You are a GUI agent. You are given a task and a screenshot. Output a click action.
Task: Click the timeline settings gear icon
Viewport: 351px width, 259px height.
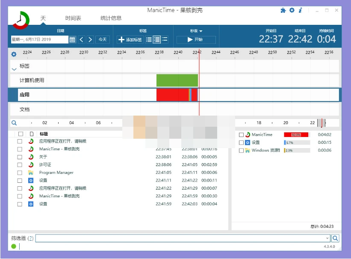pyautogui.click(x=14, y=54)
